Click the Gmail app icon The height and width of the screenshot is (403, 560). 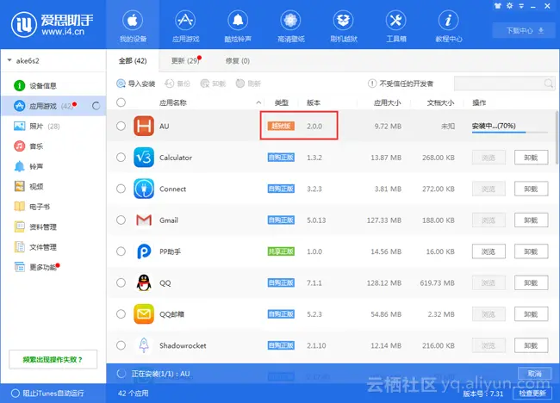click(144, 220)
